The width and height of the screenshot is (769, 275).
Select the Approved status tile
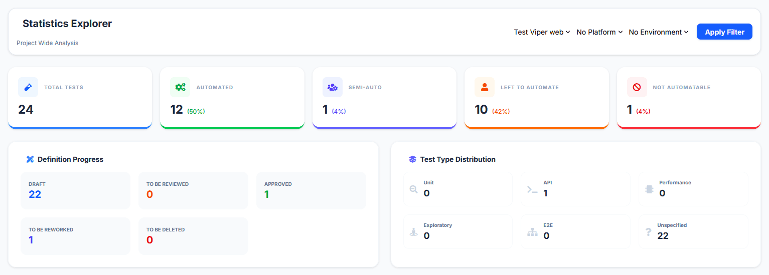(x=311, y=190)
